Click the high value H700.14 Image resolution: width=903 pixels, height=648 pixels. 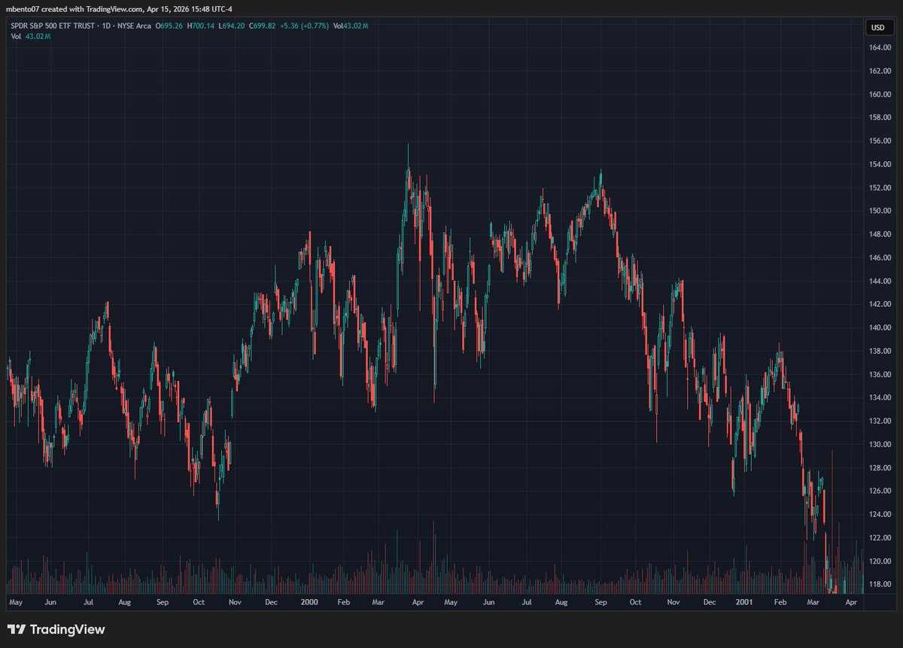point(201,26)
